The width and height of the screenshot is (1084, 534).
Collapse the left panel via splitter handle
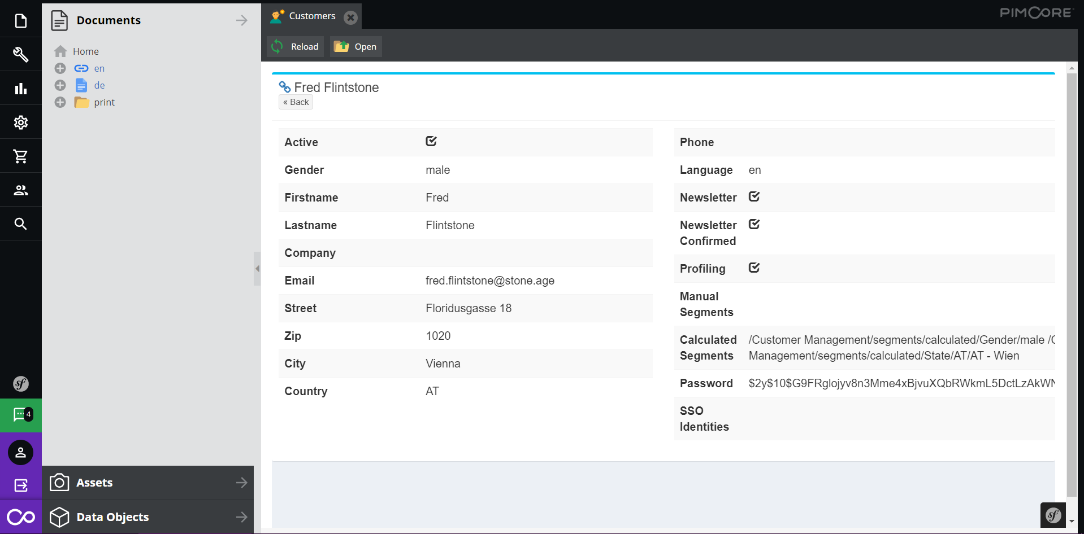pyautogui.click(x=257, y=269)
